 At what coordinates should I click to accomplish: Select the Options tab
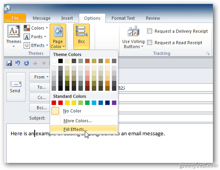[x=92, y=18]
